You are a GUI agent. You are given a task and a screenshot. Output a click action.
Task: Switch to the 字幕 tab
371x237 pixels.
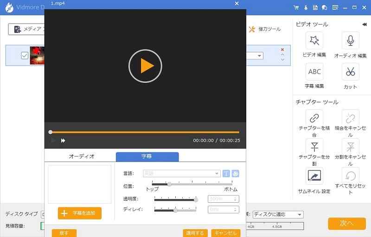[x=147, y=156]
